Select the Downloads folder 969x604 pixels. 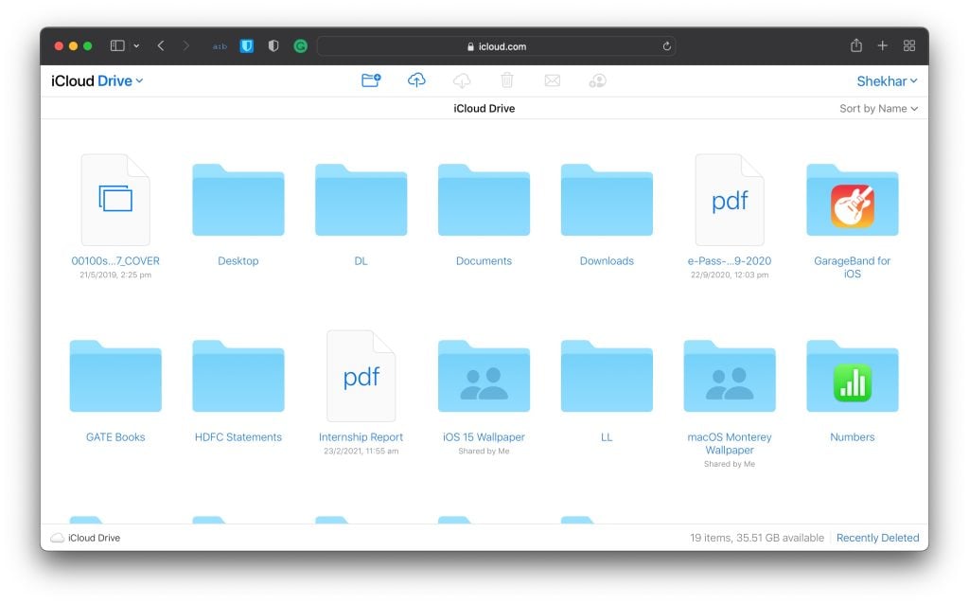coord(607,201)
